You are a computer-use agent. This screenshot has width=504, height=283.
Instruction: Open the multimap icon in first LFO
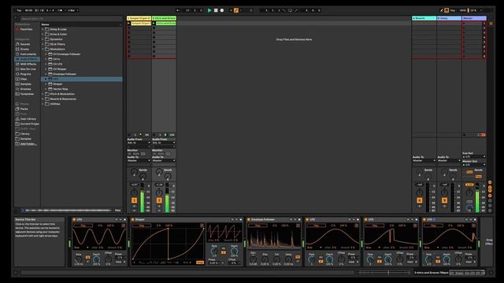tap(124, 226)
